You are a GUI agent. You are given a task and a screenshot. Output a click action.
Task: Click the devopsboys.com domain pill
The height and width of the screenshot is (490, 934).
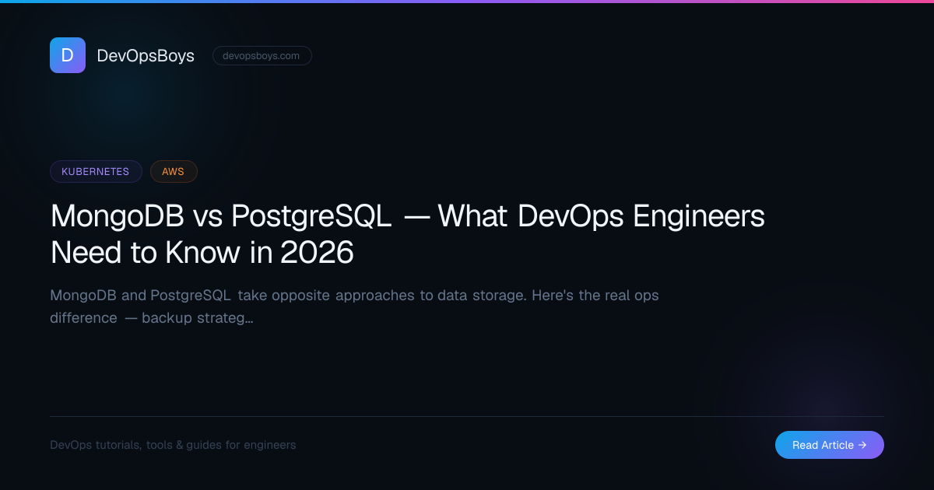tap(262, 56)
